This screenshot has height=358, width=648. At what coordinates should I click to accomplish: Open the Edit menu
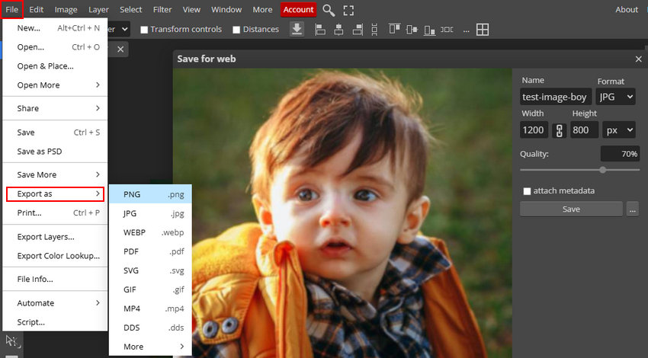[37, 9]
